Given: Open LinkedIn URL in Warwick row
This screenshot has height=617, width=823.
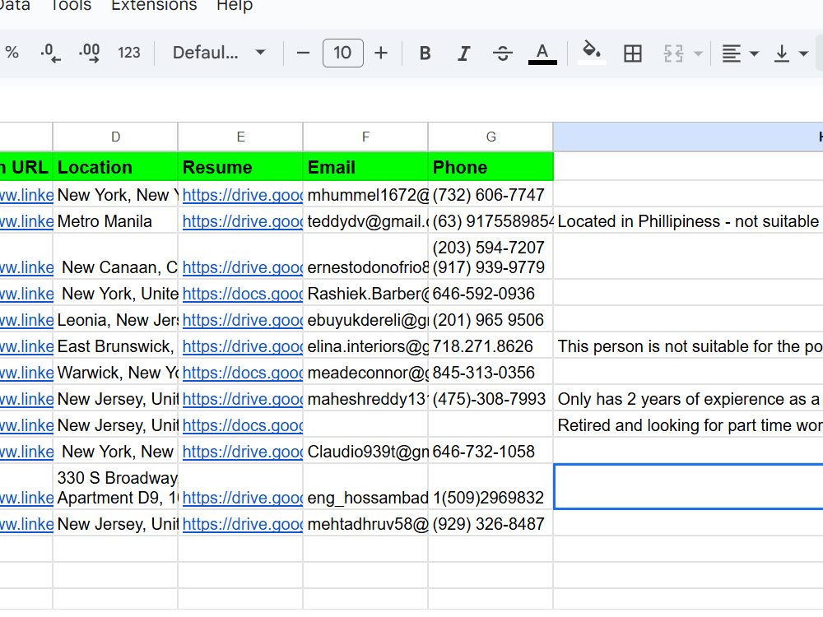Looking at the screenshot, I should [26, 373].
